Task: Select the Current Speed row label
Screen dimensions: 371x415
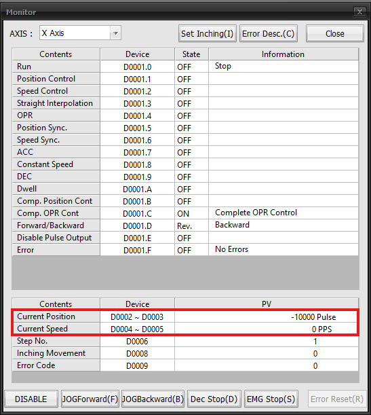Action: (56, 329)
